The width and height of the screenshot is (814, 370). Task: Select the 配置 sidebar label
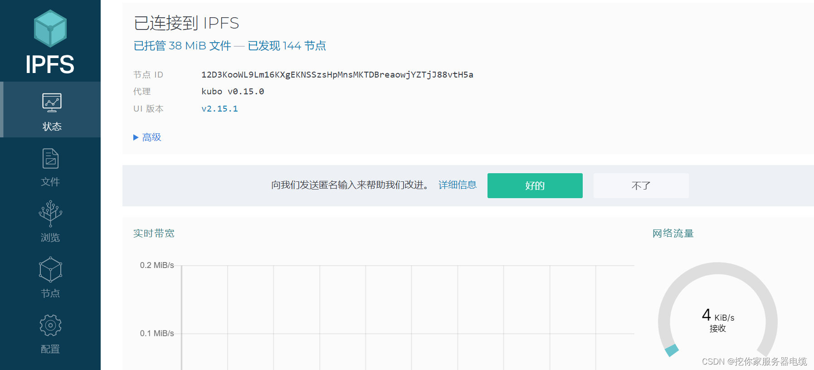[x=50, y=349]
